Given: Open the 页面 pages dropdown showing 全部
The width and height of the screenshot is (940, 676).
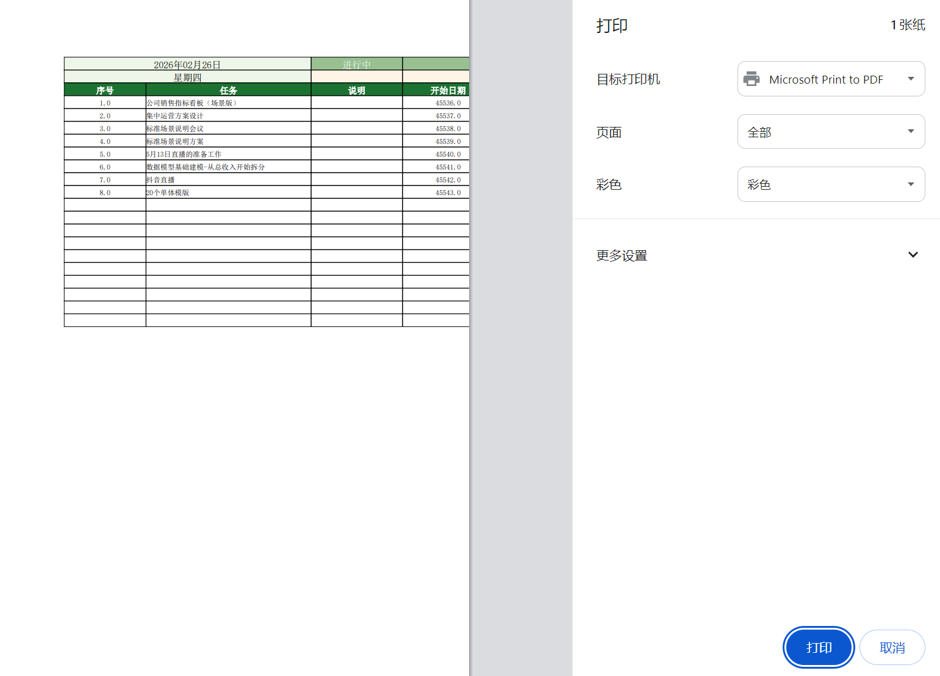Looking at the screenshot, I should pos(831,131).
